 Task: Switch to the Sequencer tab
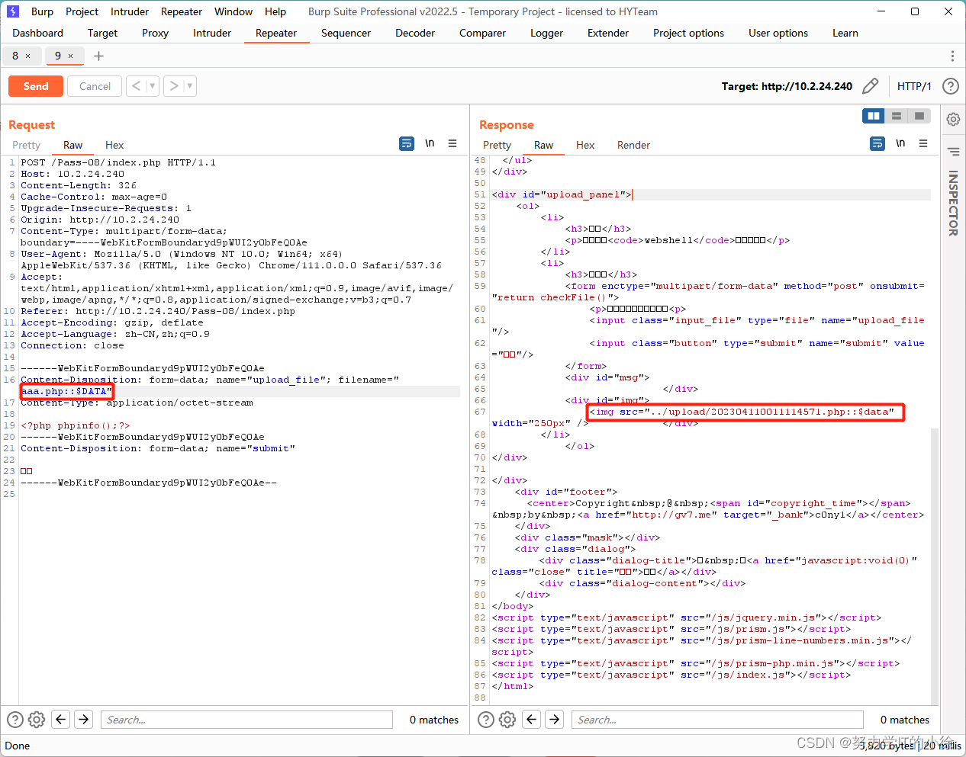point(346,33)
